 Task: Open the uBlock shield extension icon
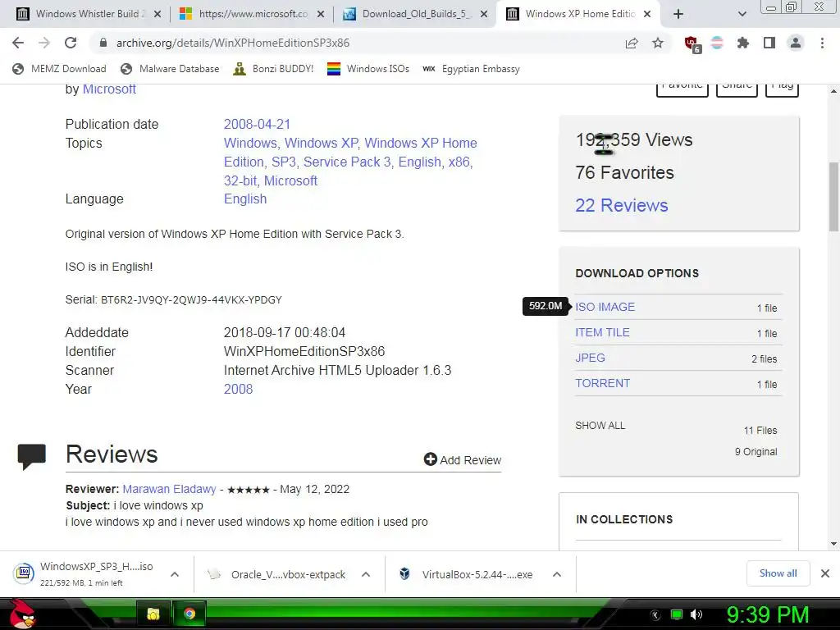point(692,44)
